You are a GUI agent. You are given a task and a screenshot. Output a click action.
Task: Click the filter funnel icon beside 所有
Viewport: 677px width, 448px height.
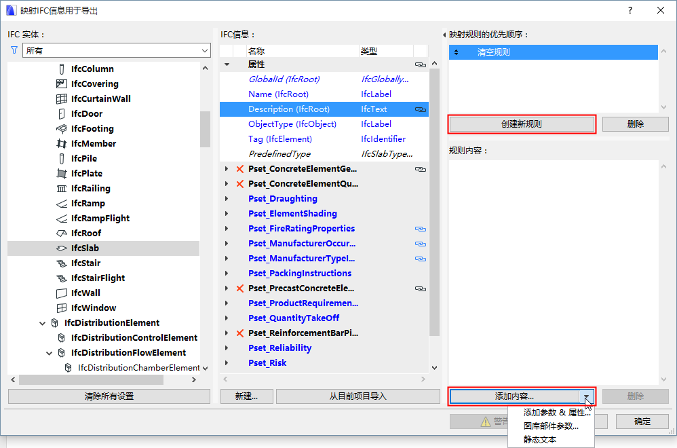click(14, 50)
